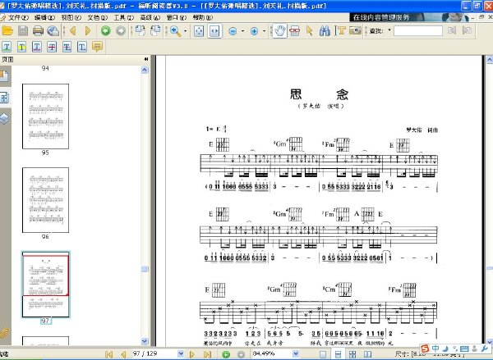Go to previous page using yellow left arrow
The image size is (493, 360).
coord(73,31)
